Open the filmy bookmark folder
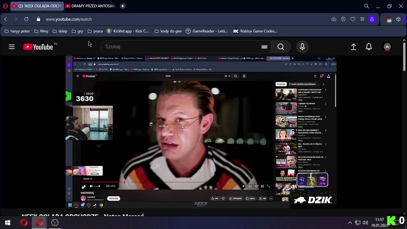Image resolution: width=407 pixels, height=229 pixels. coord(41,31)
